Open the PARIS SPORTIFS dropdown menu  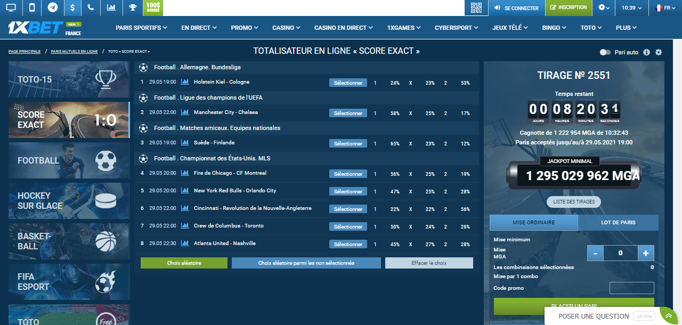coord(141,28)
